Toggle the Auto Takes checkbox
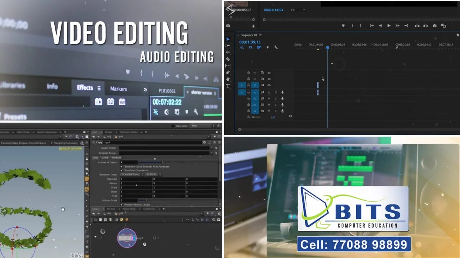Image resolution: width=460 pixels, height=258 pixels. pyautogui.click(x=173, y=126)
